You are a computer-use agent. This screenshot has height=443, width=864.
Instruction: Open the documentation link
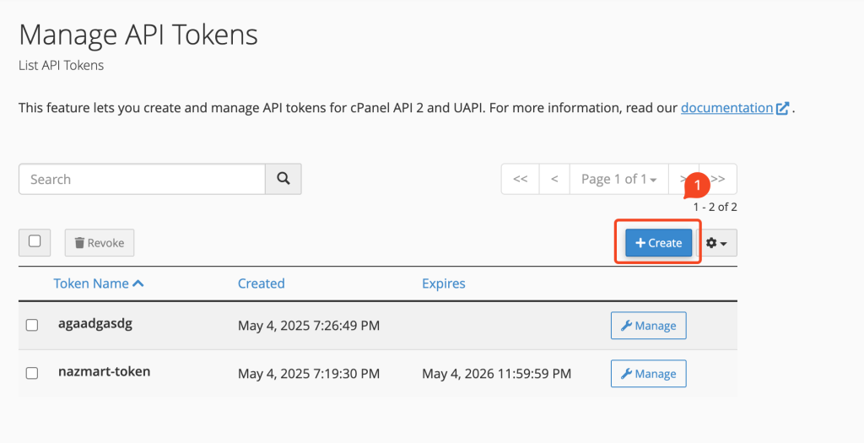click(726, 108)
